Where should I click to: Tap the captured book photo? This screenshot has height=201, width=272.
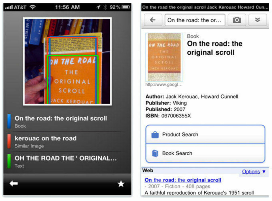[67, 61]
